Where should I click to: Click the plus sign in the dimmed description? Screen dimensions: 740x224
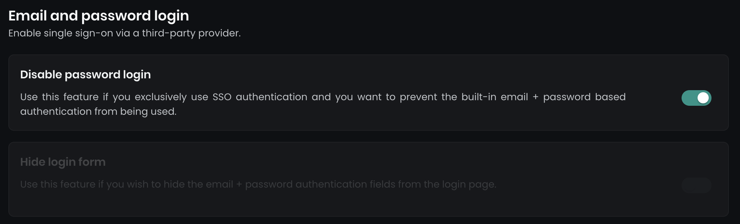pos(239,184)
